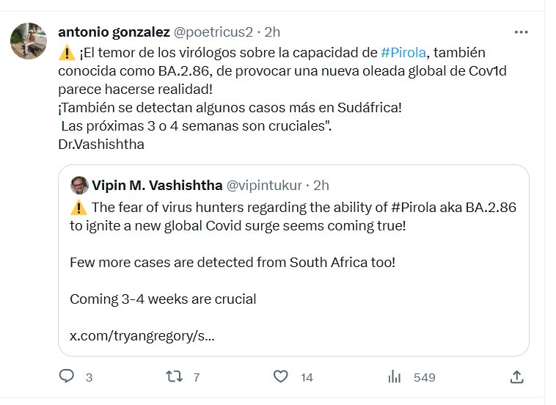Image resolution: width=556 pixels, height=405 pixels.
Task: Open quoted tweet about South Africa cases
Action: pyautogui.click(x=293, y=262)
